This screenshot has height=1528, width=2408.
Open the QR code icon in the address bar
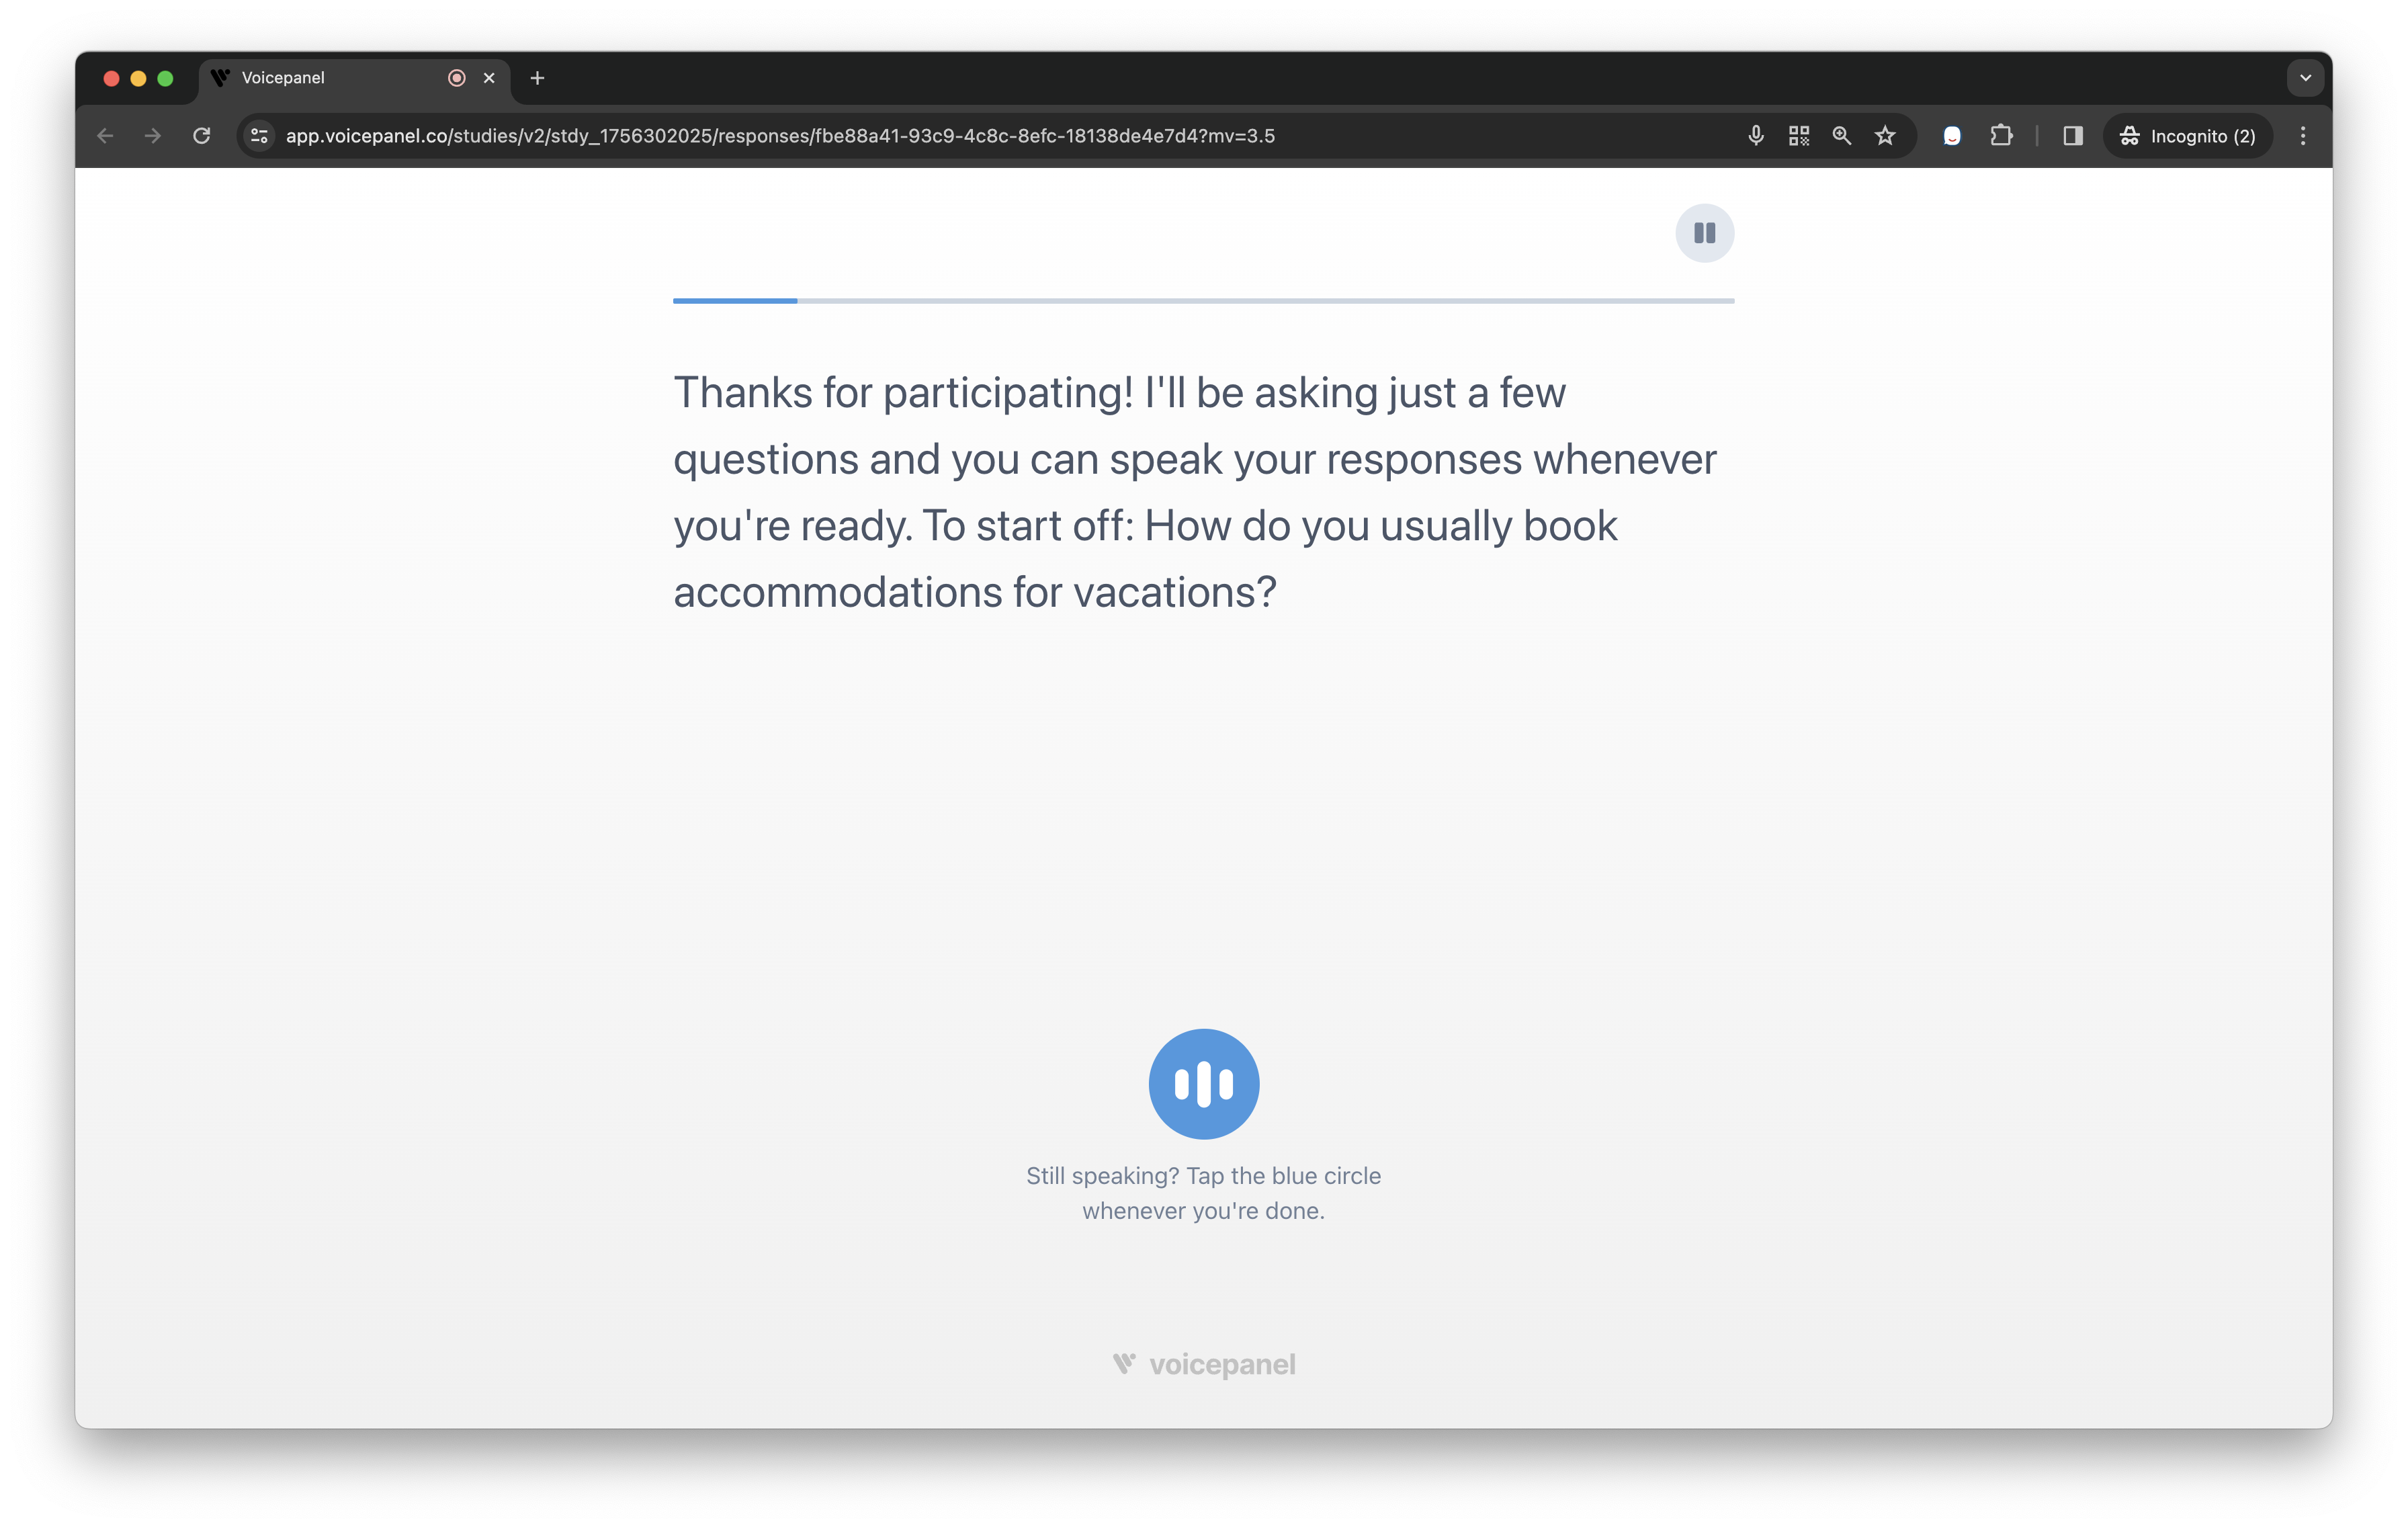(x=1798, y=136)
